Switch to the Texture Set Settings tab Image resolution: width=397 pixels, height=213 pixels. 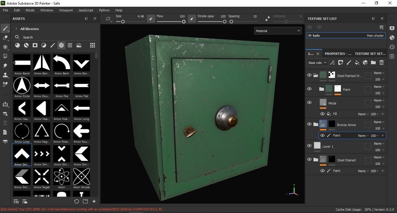(x=370, y=54)
